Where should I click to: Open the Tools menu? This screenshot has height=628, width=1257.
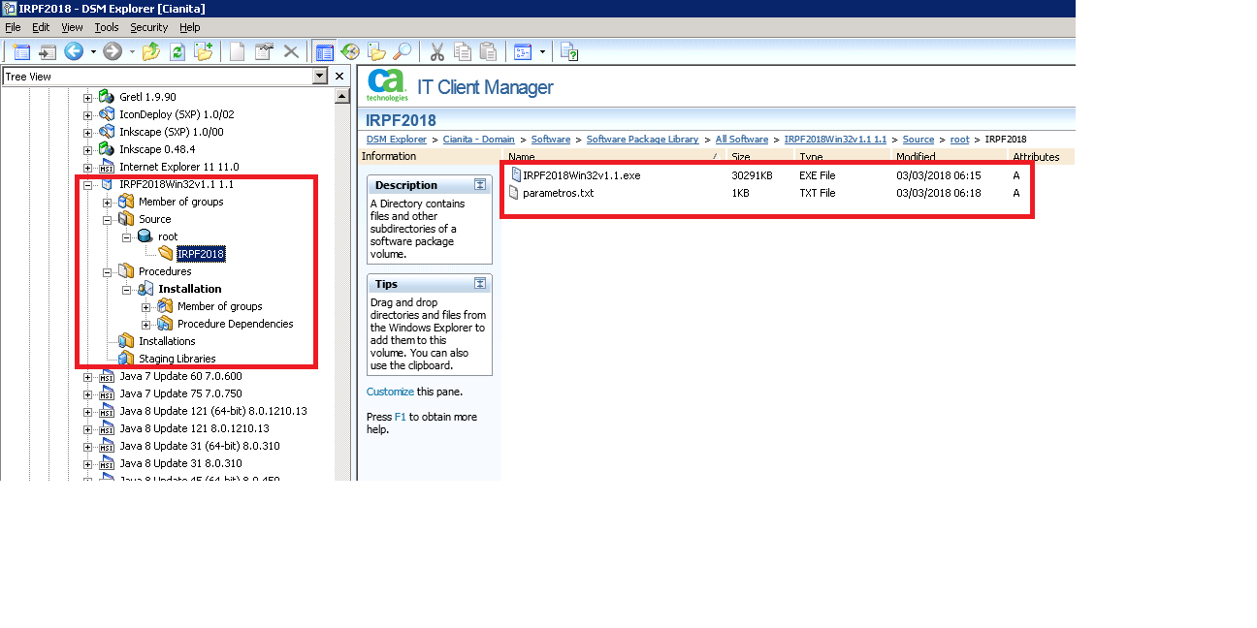pos(107,27)
